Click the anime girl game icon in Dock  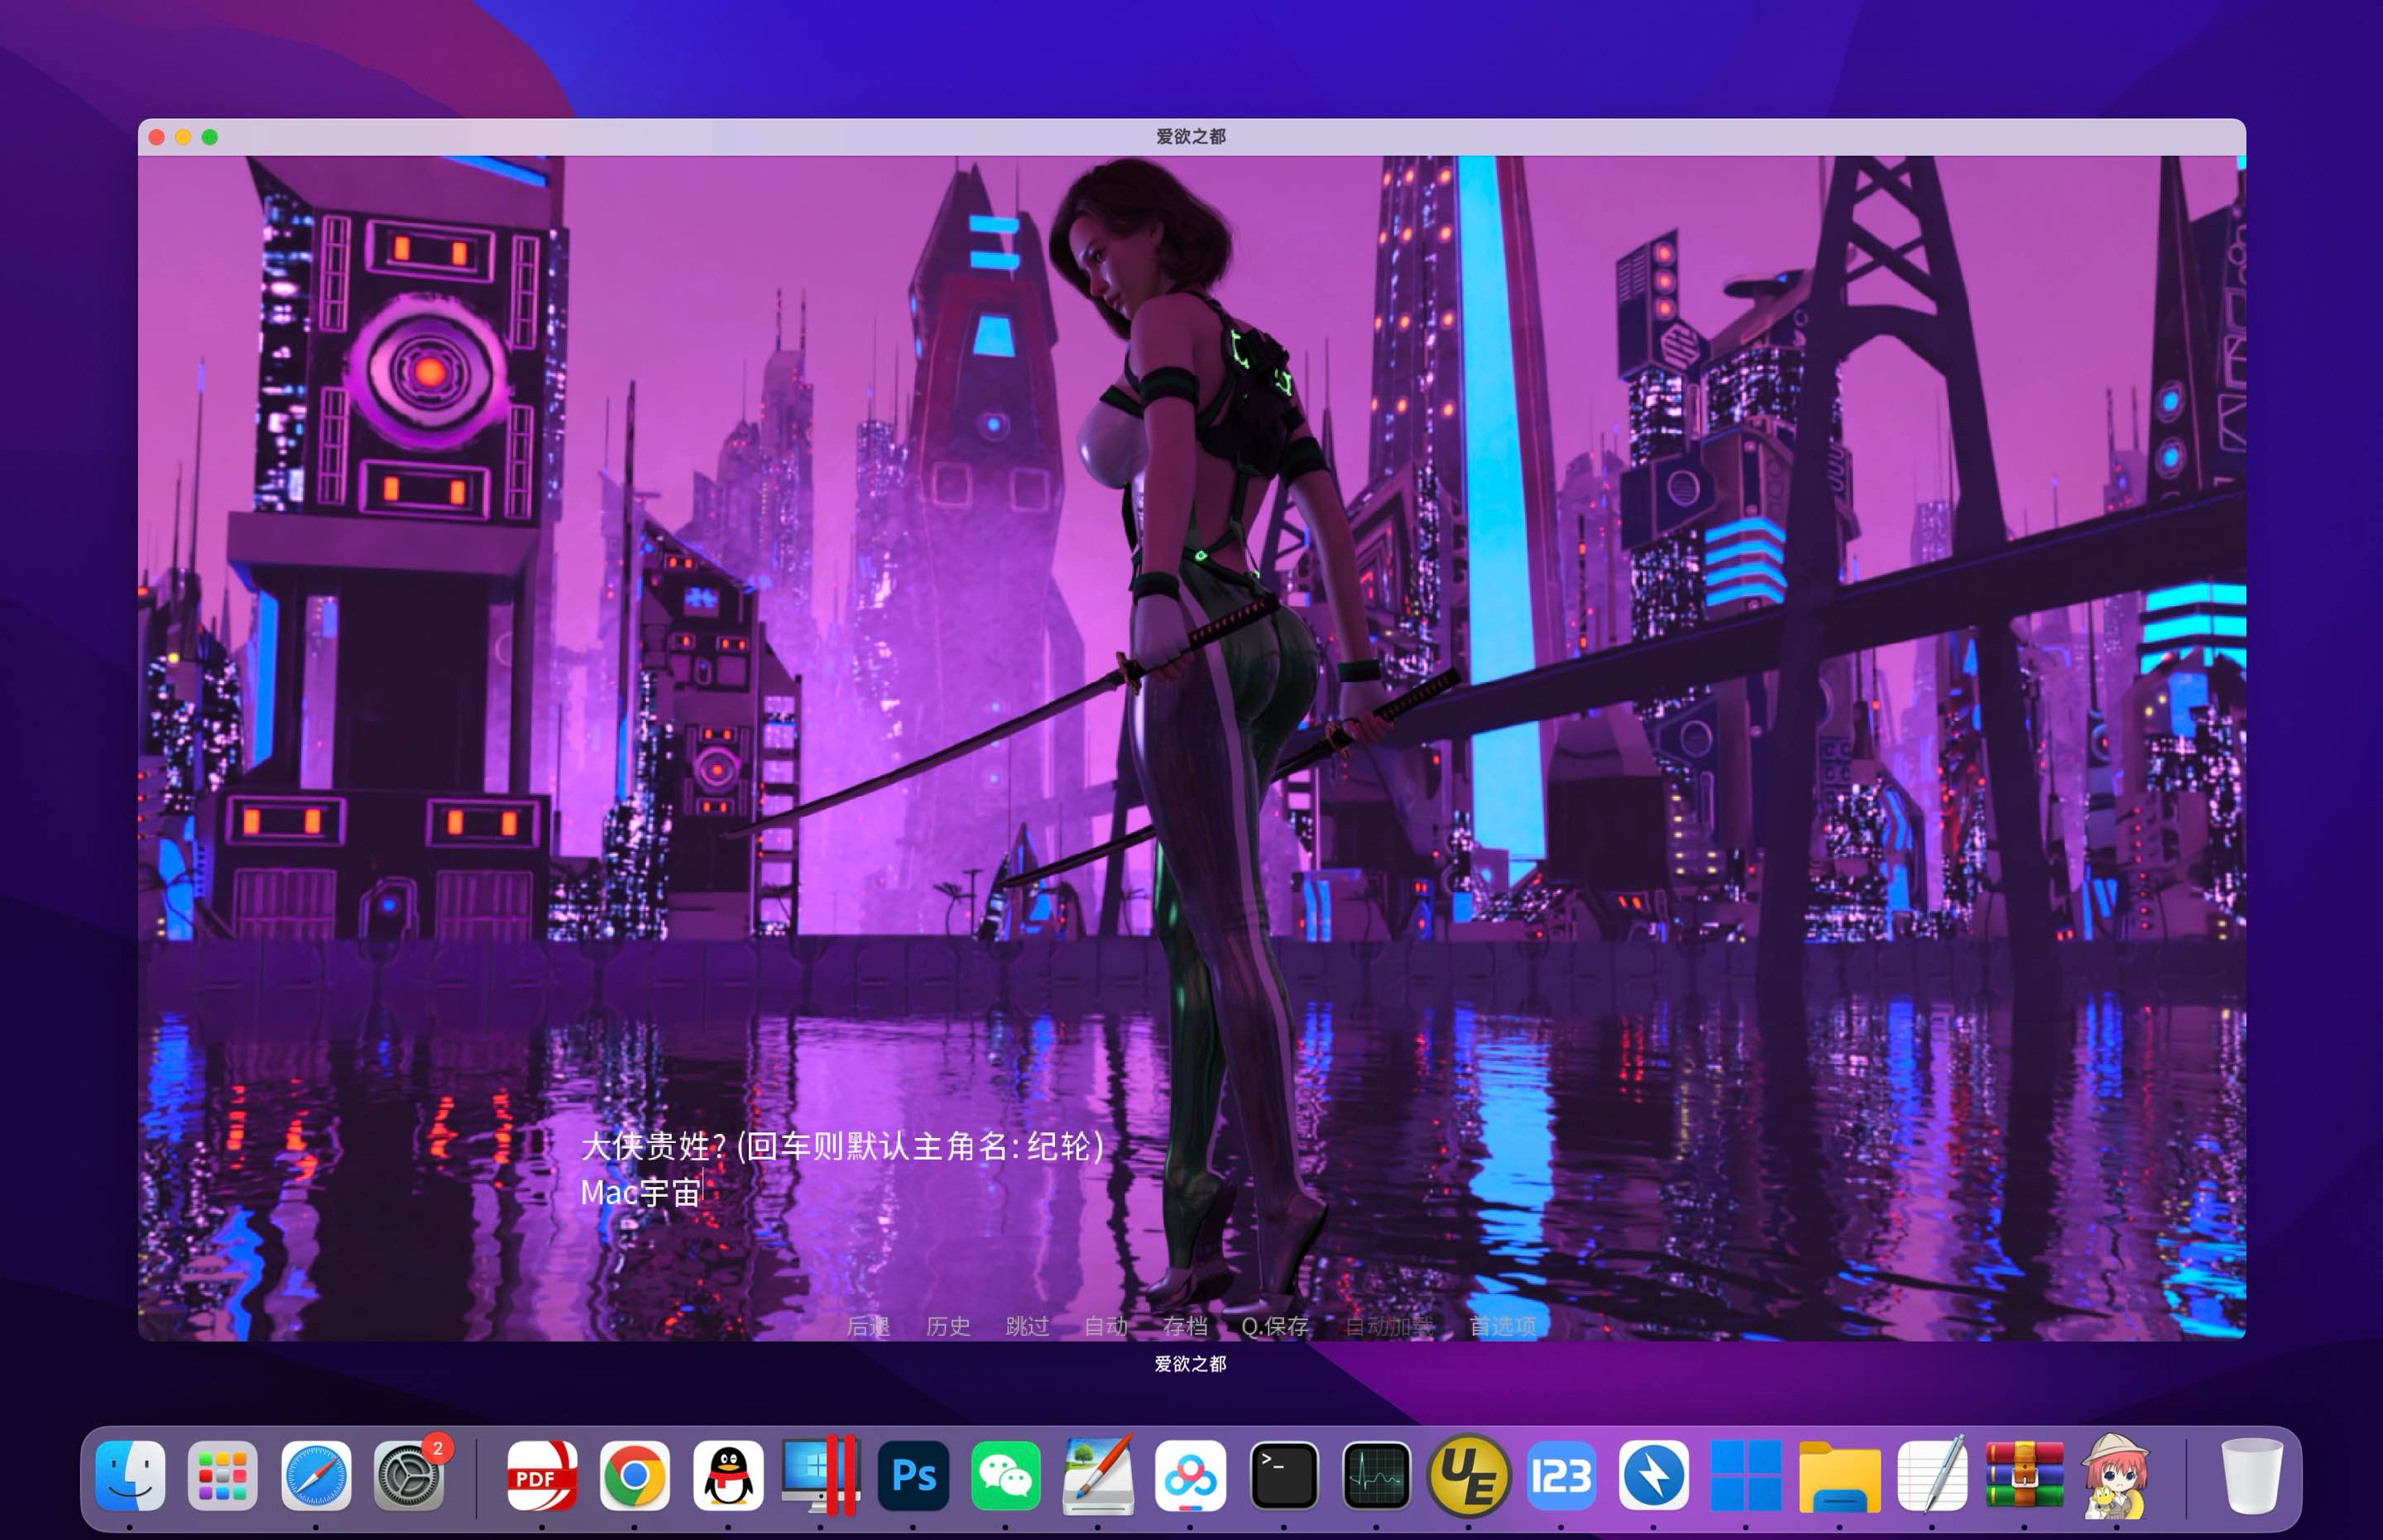tap(2116, 1477)
